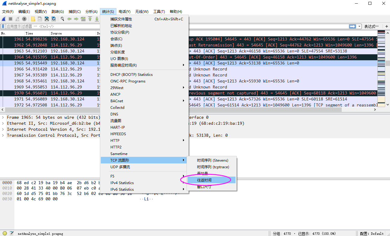Select 流量图 menu item
390x236 pixels.
point(145,121)
